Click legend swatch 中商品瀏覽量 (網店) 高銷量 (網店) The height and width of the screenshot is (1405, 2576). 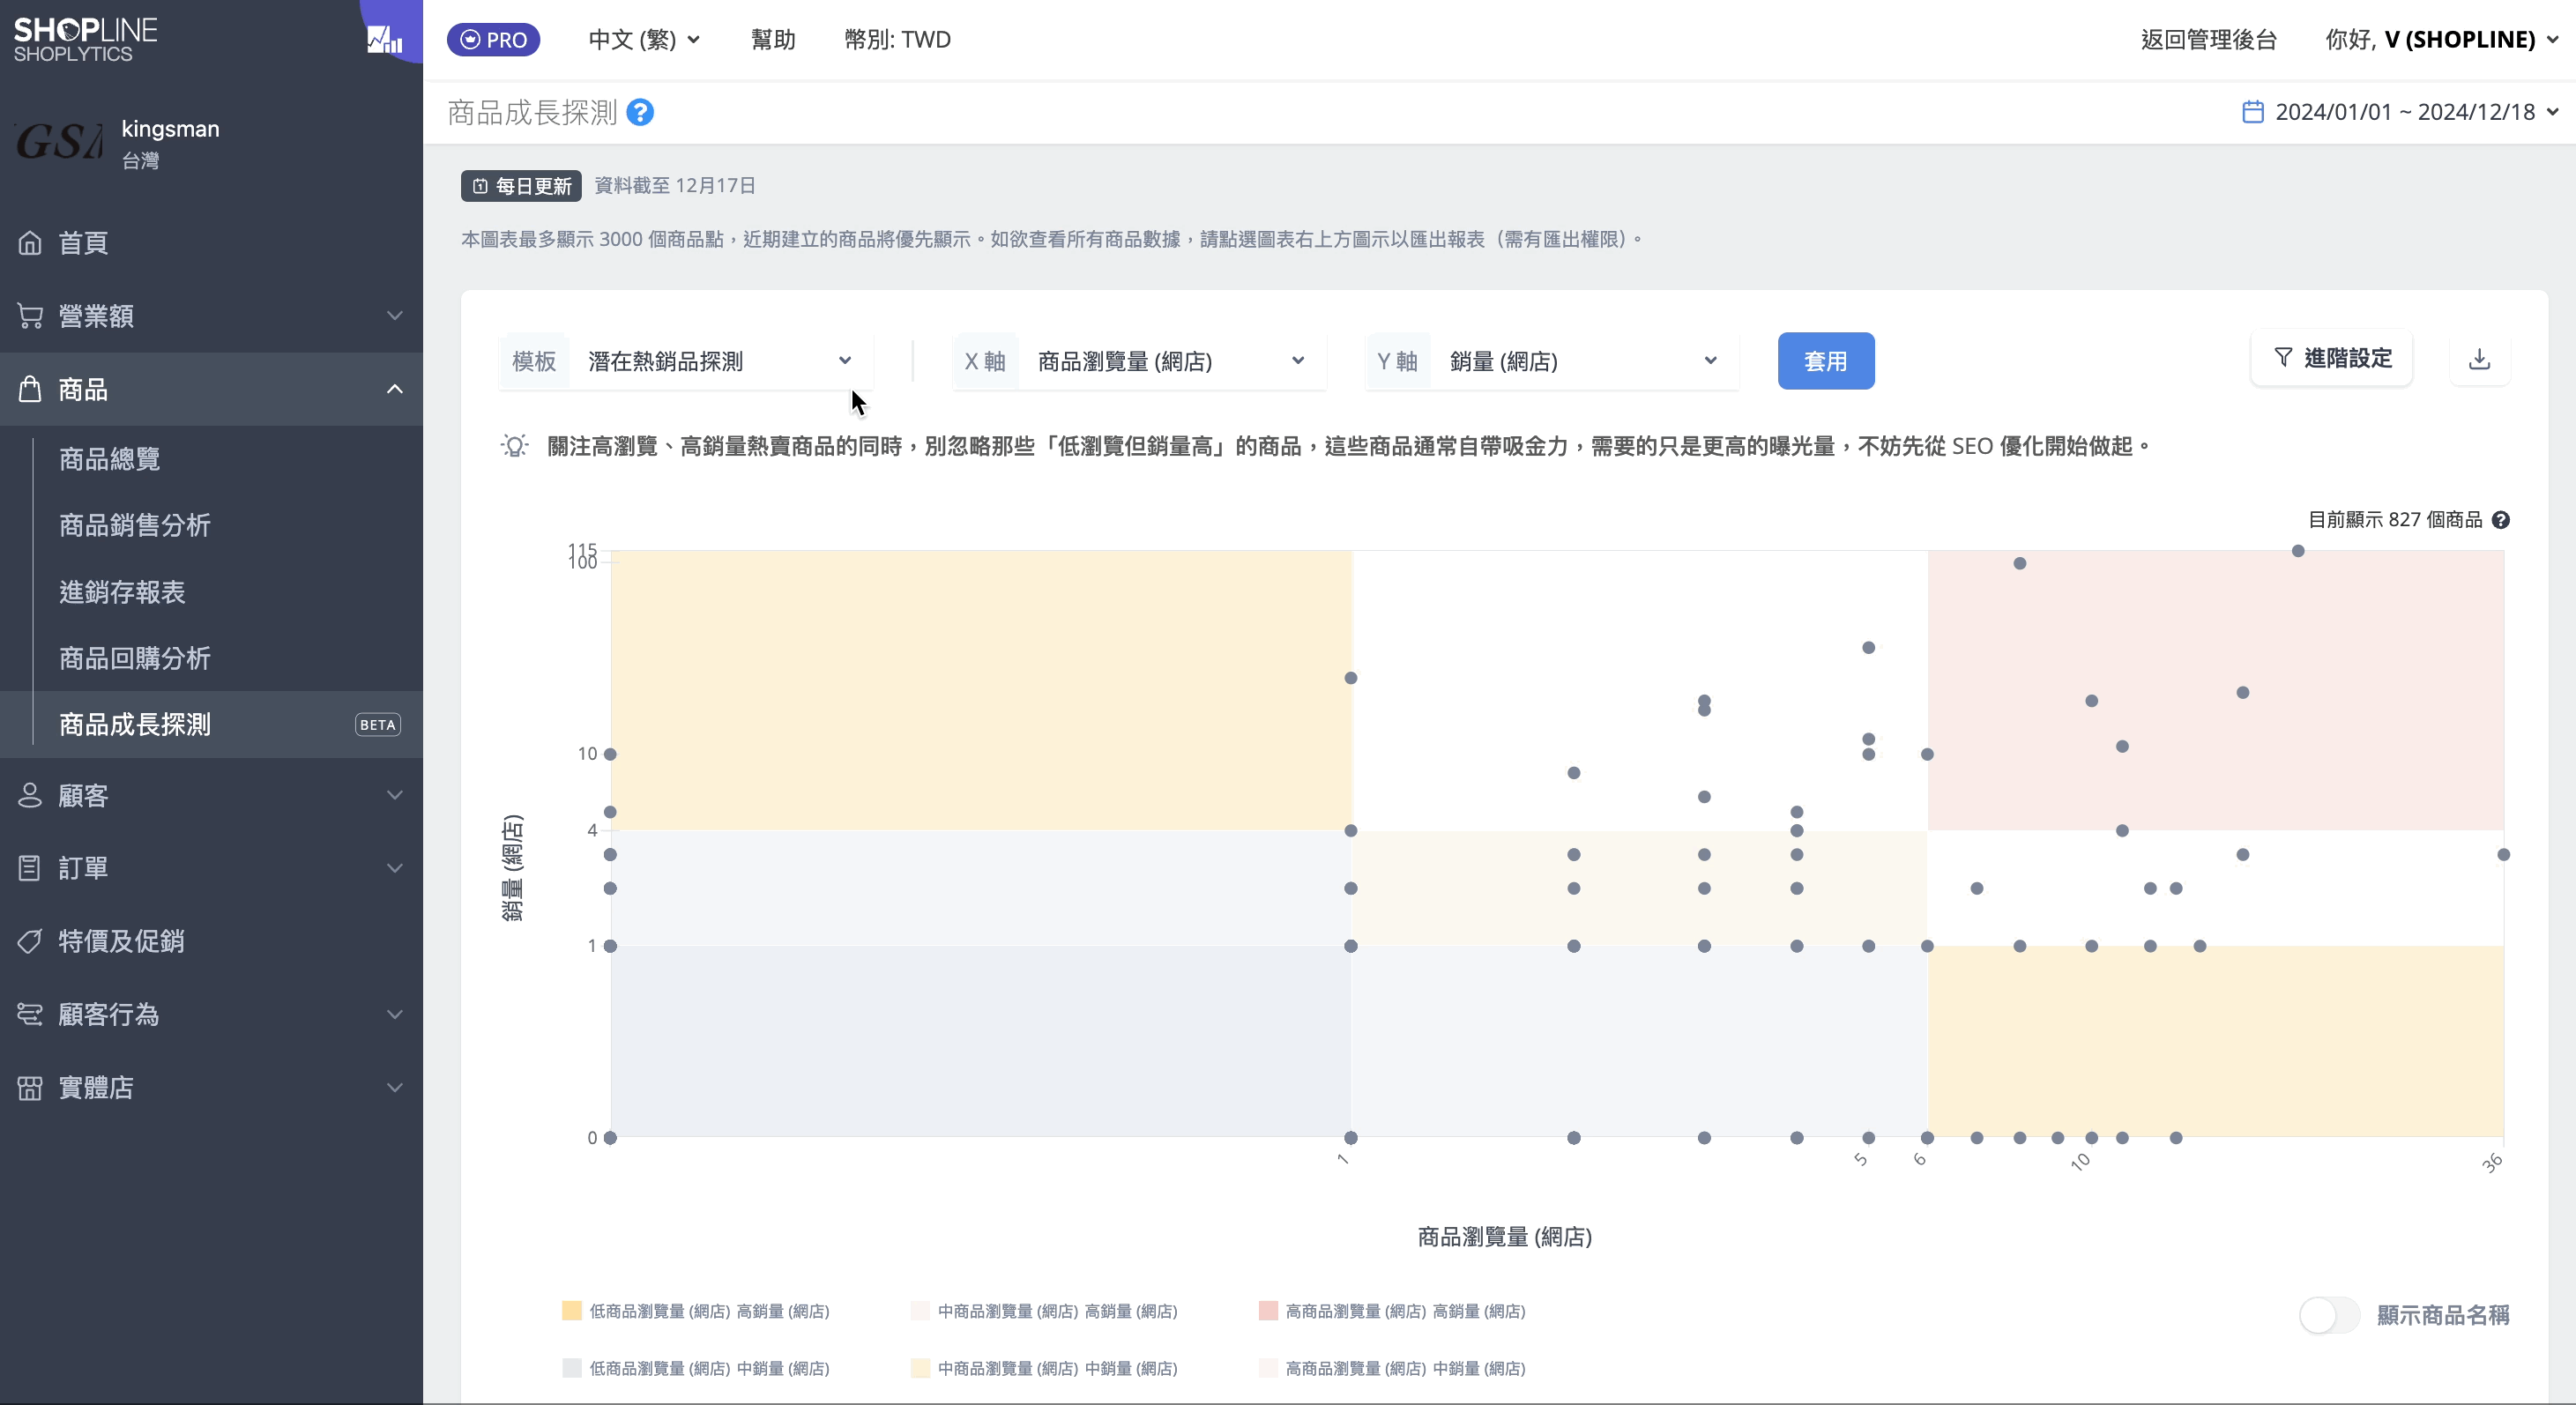[x=920, y=1311]
